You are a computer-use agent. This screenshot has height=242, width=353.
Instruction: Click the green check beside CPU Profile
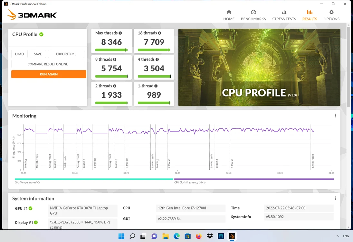coord(42,34)
